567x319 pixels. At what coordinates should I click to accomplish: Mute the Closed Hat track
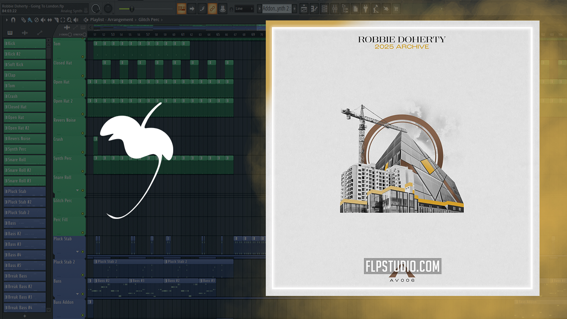tap(83, 76)
